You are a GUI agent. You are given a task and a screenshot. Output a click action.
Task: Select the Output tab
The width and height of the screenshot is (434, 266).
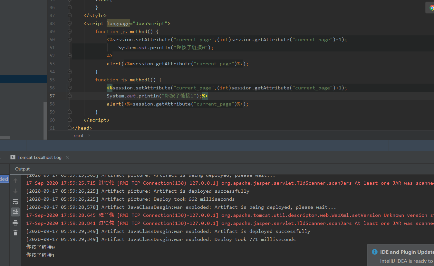(x=22, y=169)
